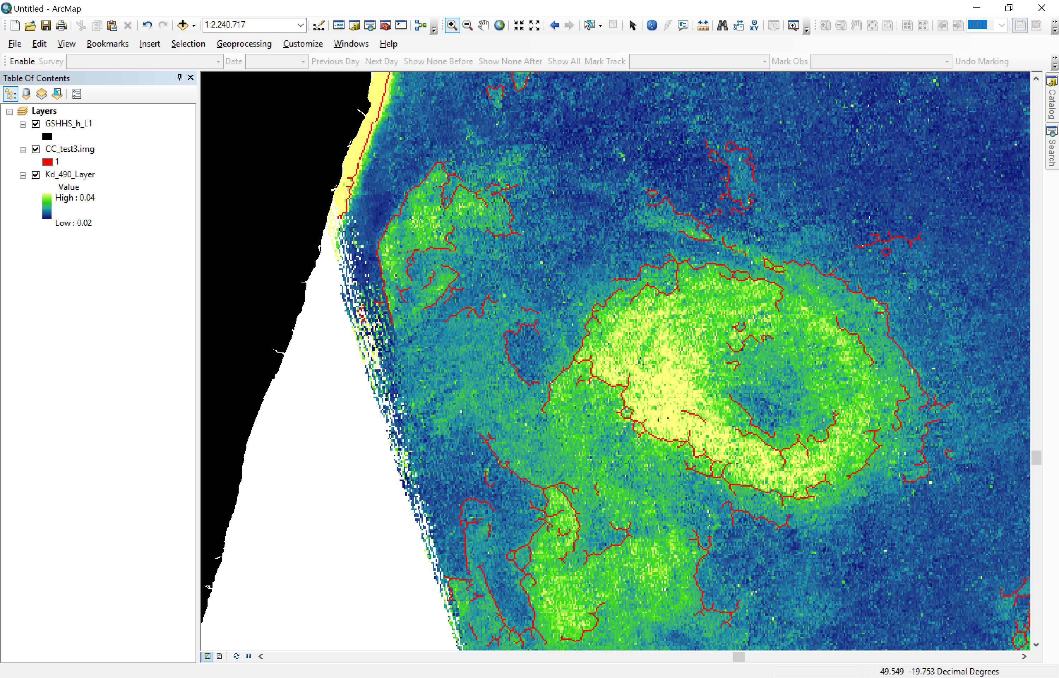Open the Catalog side tab

tap(1052, 98)
